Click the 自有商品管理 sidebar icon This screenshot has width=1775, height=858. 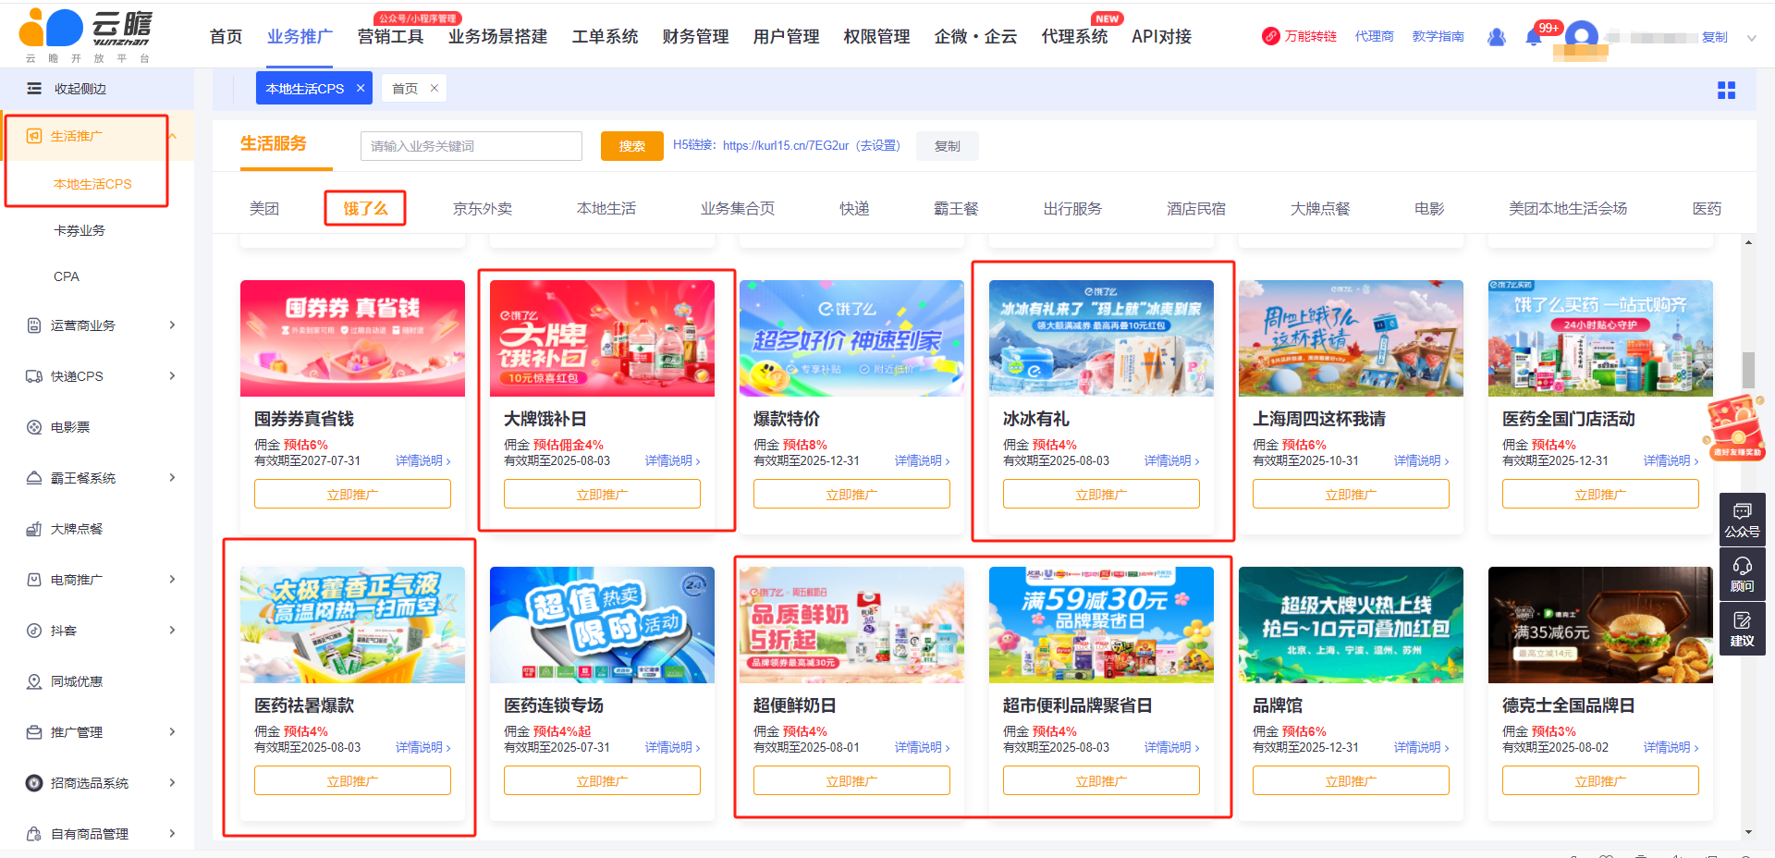tap(34, 834)
